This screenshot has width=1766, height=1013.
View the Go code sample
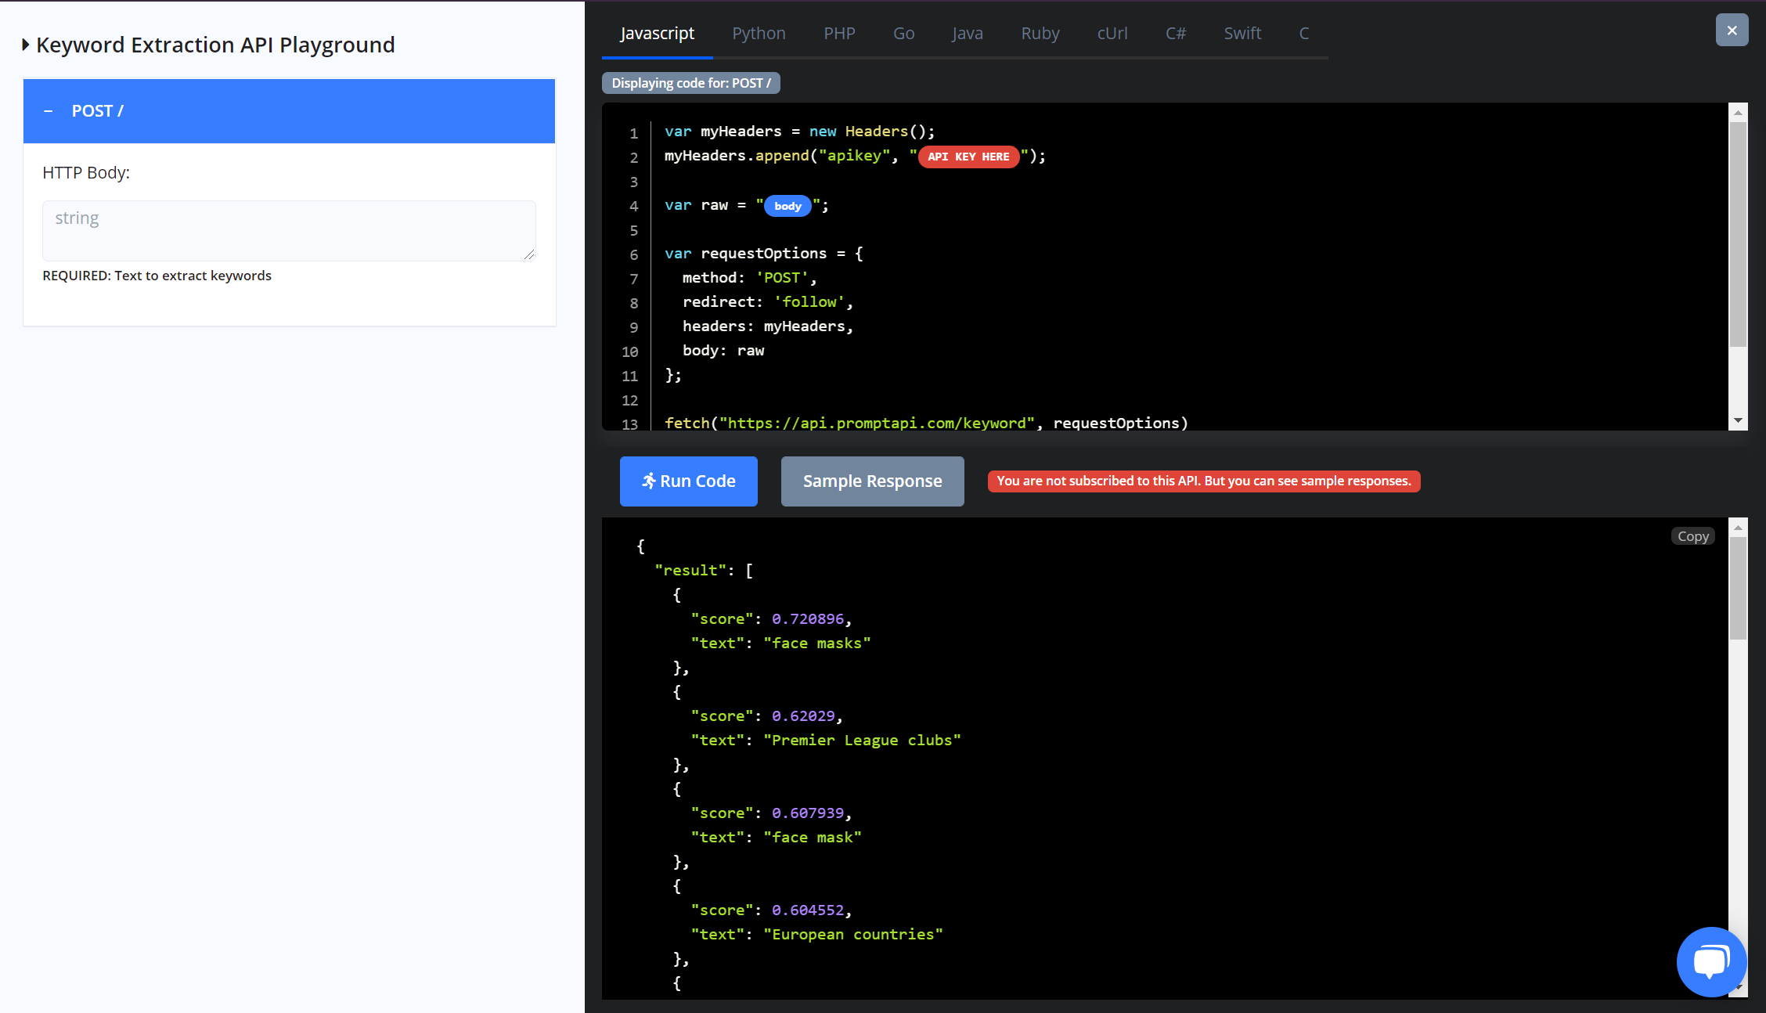903,33
